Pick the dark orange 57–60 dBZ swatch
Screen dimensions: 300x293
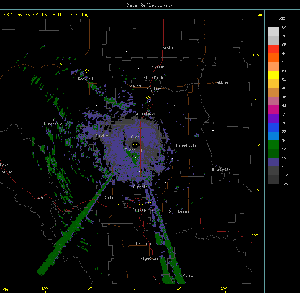click(274, 57)
